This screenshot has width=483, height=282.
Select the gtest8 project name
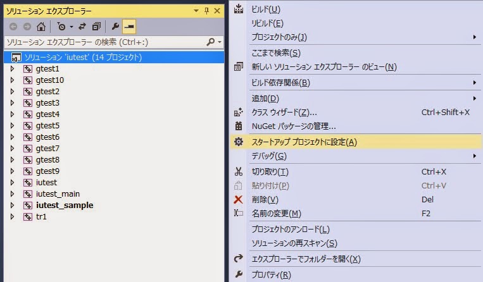point(47,160)
